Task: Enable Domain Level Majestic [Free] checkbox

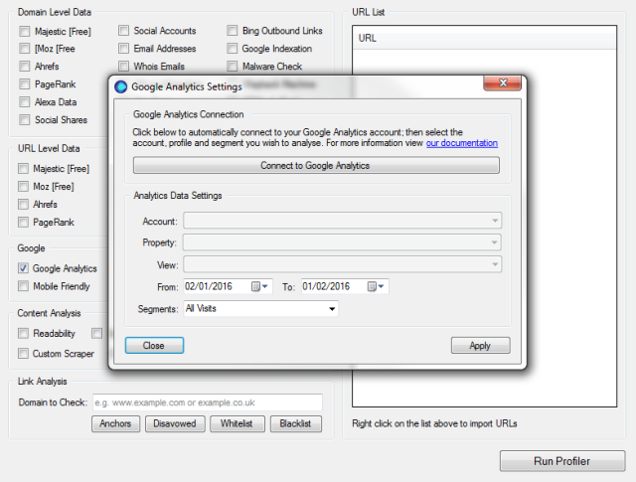Action: click(x=25, y=31)
